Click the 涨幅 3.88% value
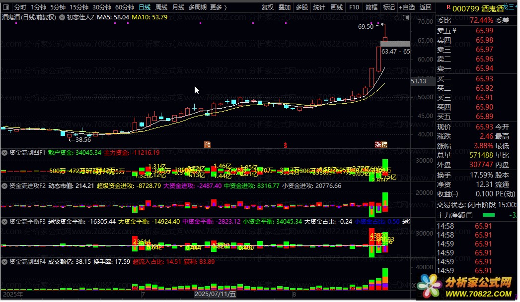Viewport: 520px width, 302px height. click(x=484, y=146)
